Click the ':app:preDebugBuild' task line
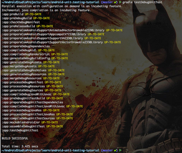The image size is (182, 153). click(x=26, y=18)
